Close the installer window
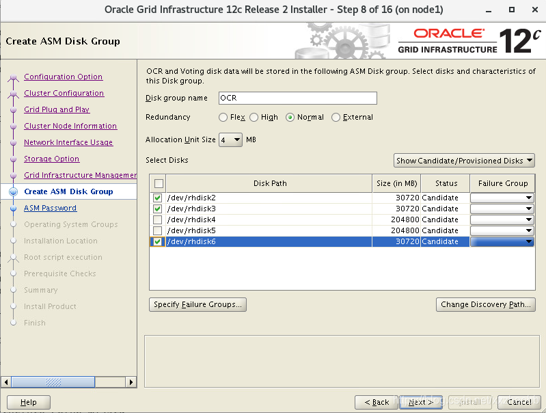Viewport: 546px width, 413px height. pos(535,10)
